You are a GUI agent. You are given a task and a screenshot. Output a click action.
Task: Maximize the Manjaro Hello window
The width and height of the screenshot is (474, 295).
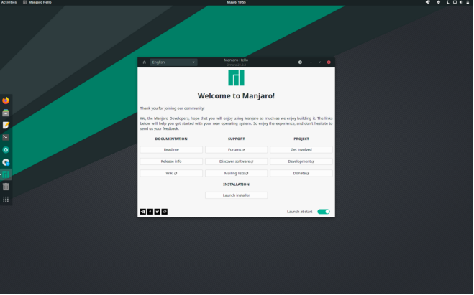[x=320, y=62]
